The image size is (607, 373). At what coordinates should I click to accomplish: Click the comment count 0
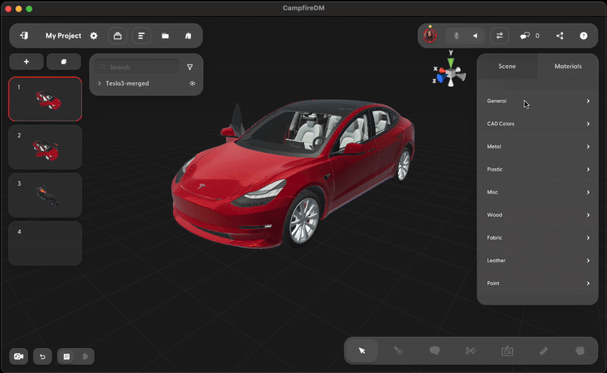tap(537, 36)
